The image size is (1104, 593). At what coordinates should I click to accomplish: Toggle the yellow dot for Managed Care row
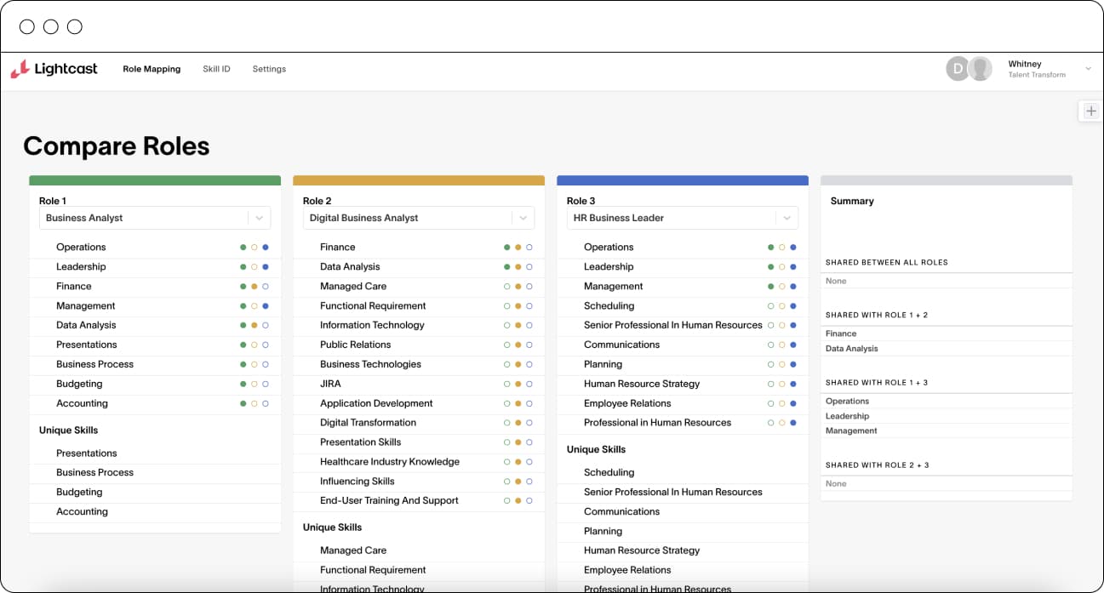(x=518, y=287)
